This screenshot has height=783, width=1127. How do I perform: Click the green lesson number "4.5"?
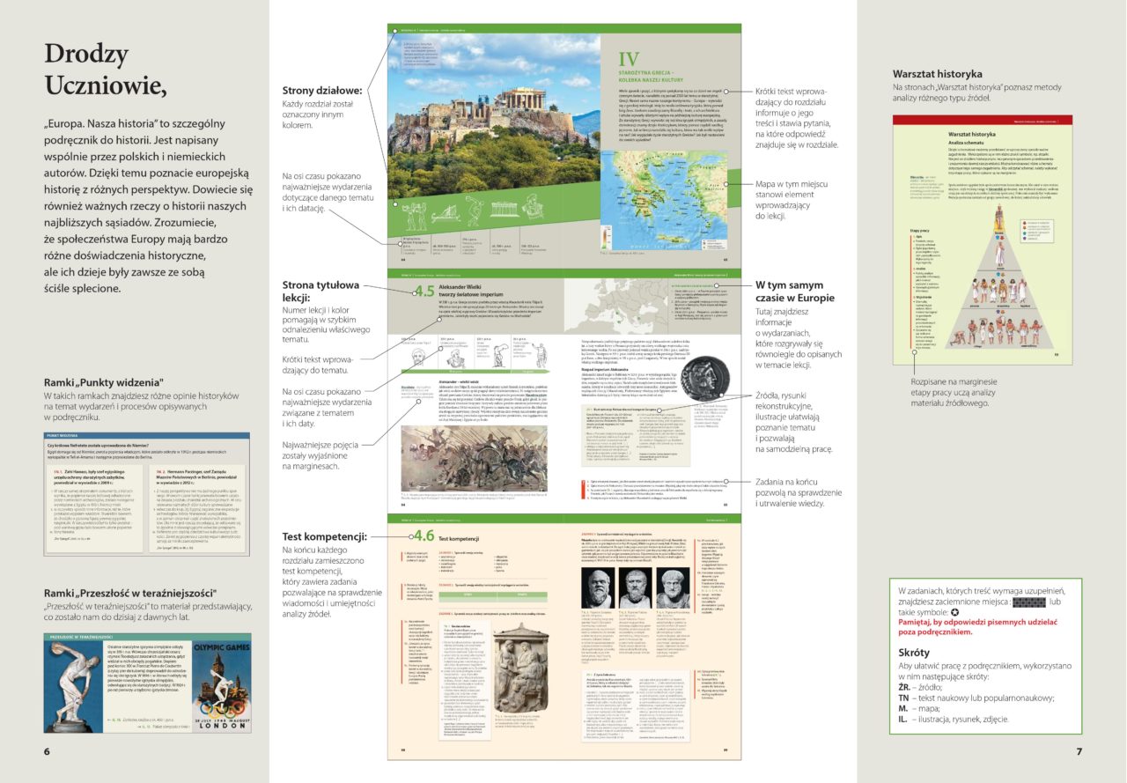tap(425, 290)
